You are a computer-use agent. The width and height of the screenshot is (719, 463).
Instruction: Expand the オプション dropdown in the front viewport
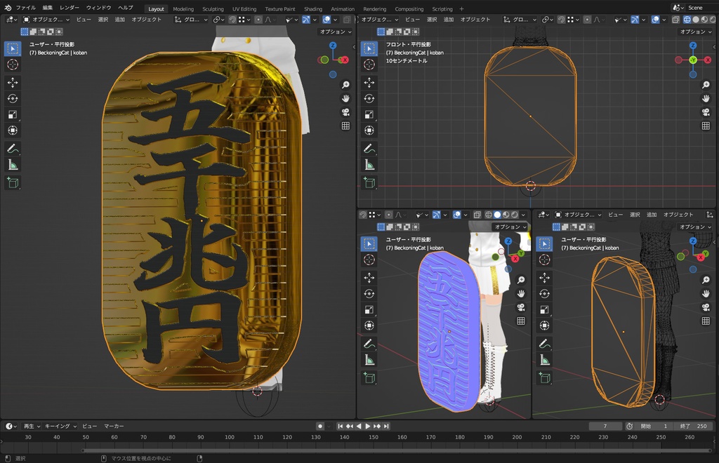(x=695, y=32)
